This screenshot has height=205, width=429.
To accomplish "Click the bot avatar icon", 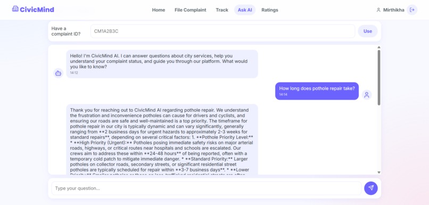I will click(x=58, y=73).
